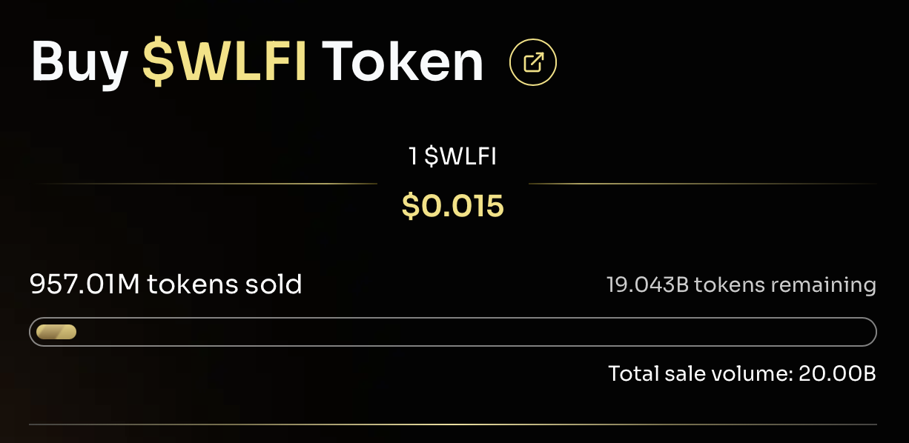Viewport: 909px width, 443px height.
Task: Click the word Token in the heading
Action: click(x=403, y=62)
